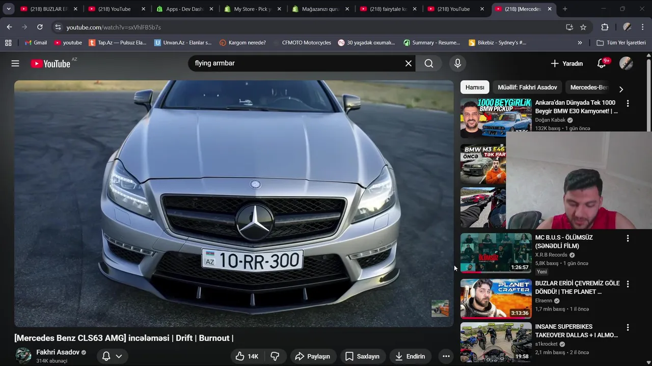Viewport: 652px width, 366px height.
Task: Click the Mercedes video player
Action: (x=234, y=203)
